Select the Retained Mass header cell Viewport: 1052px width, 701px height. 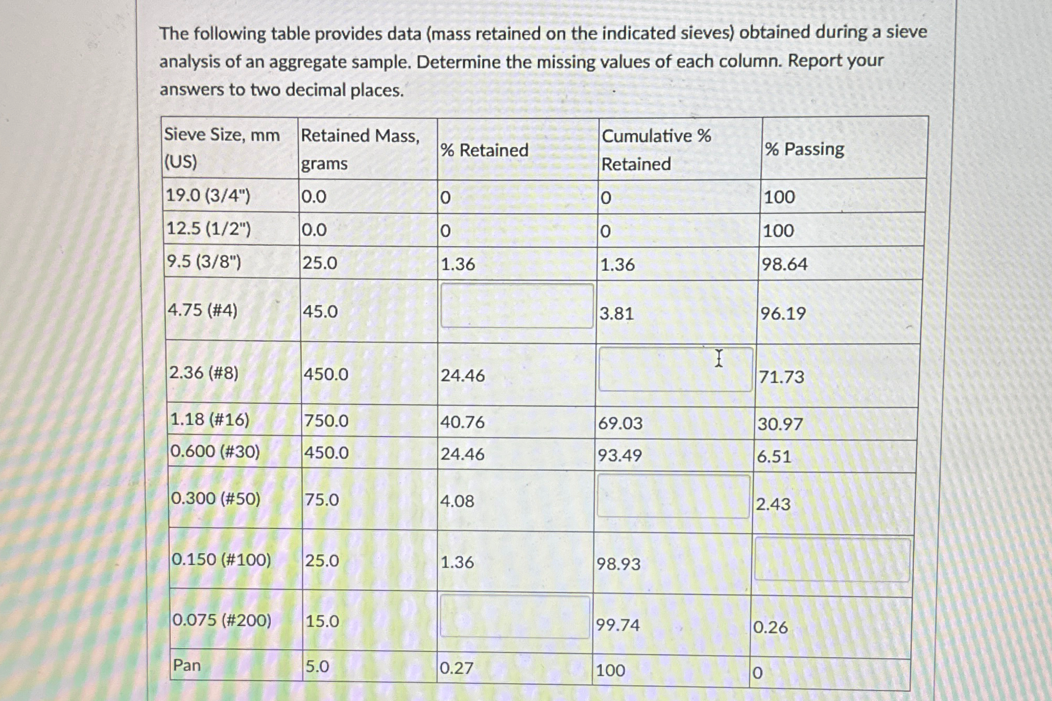[361, 150]
